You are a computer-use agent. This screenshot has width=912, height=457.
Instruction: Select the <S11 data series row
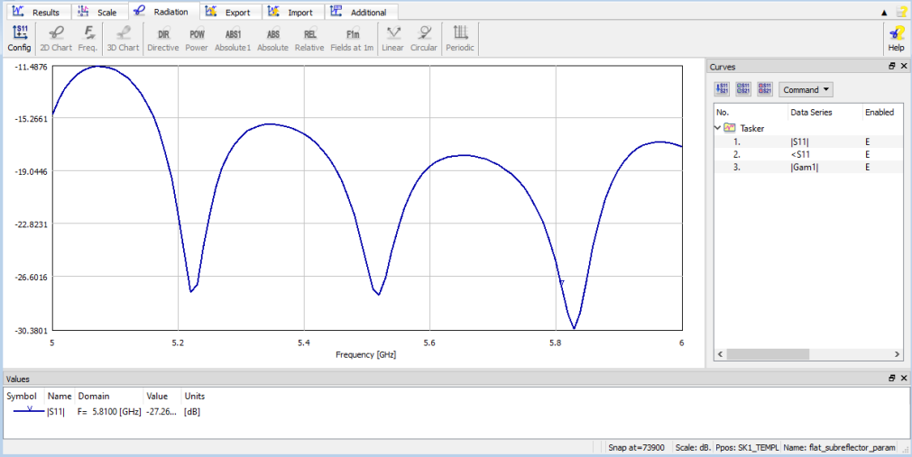click(x=808, y=154)
